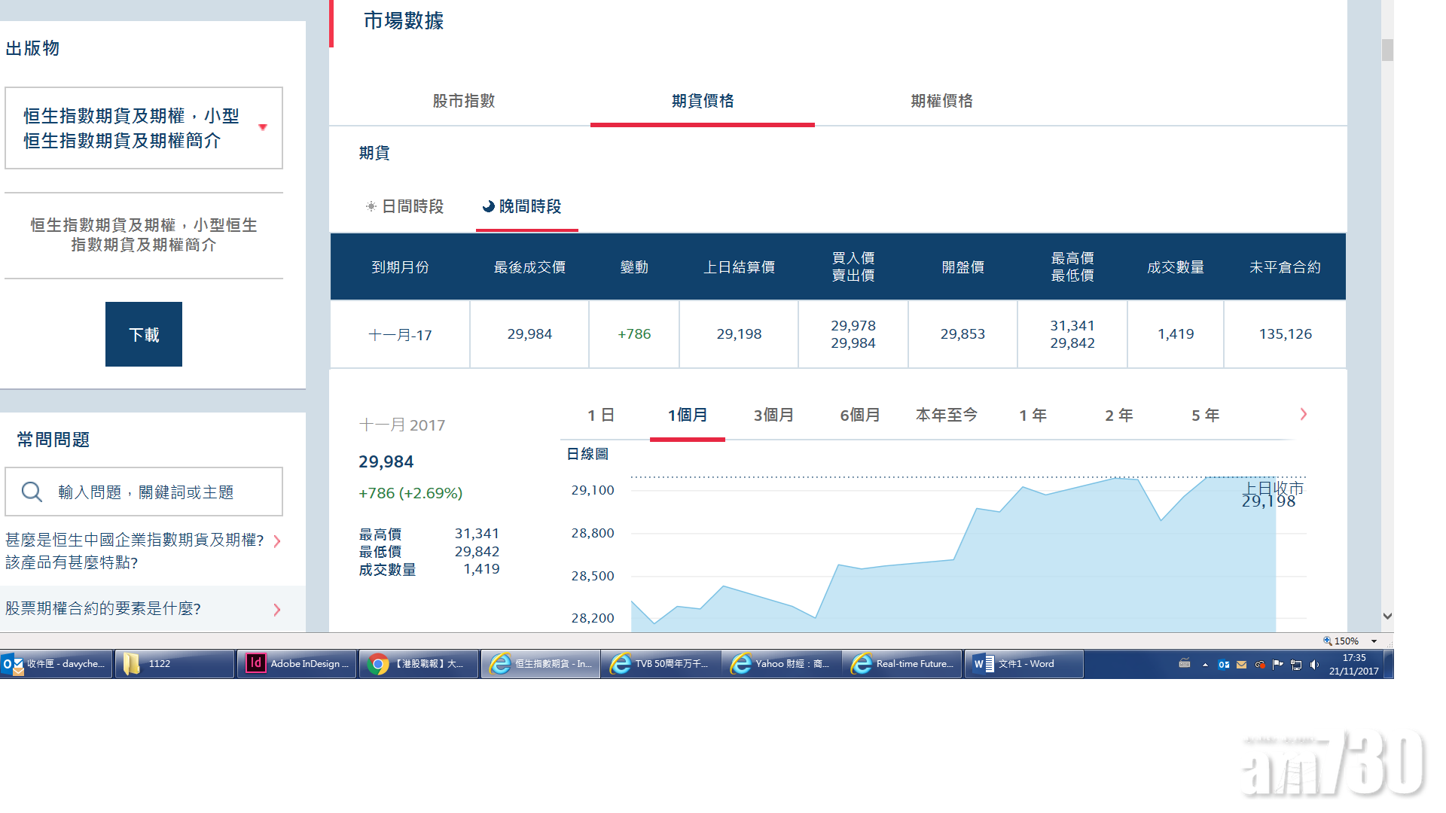Click the 十一月-17 contract month cell
The image size is (1446, 813).
(x=400, y=335)
